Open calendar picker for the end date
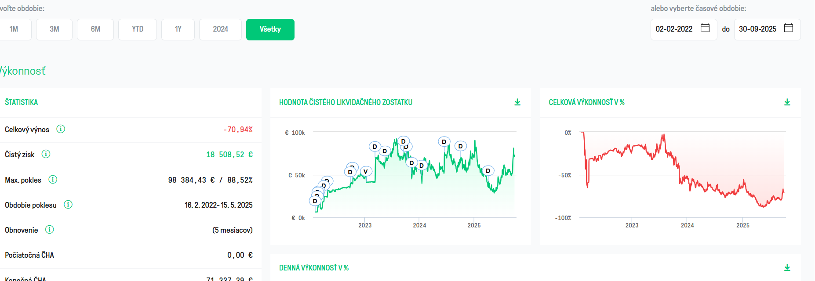This screenshot has width=815, height=281. tap(789, 28)
